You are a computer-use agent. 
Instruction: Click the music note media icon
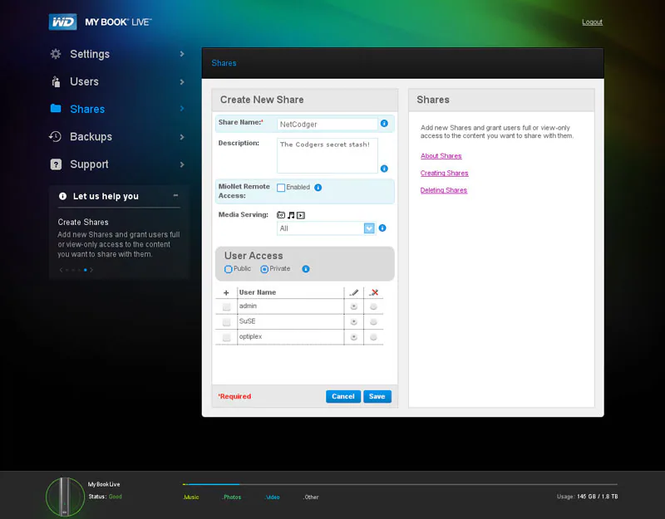291,215
